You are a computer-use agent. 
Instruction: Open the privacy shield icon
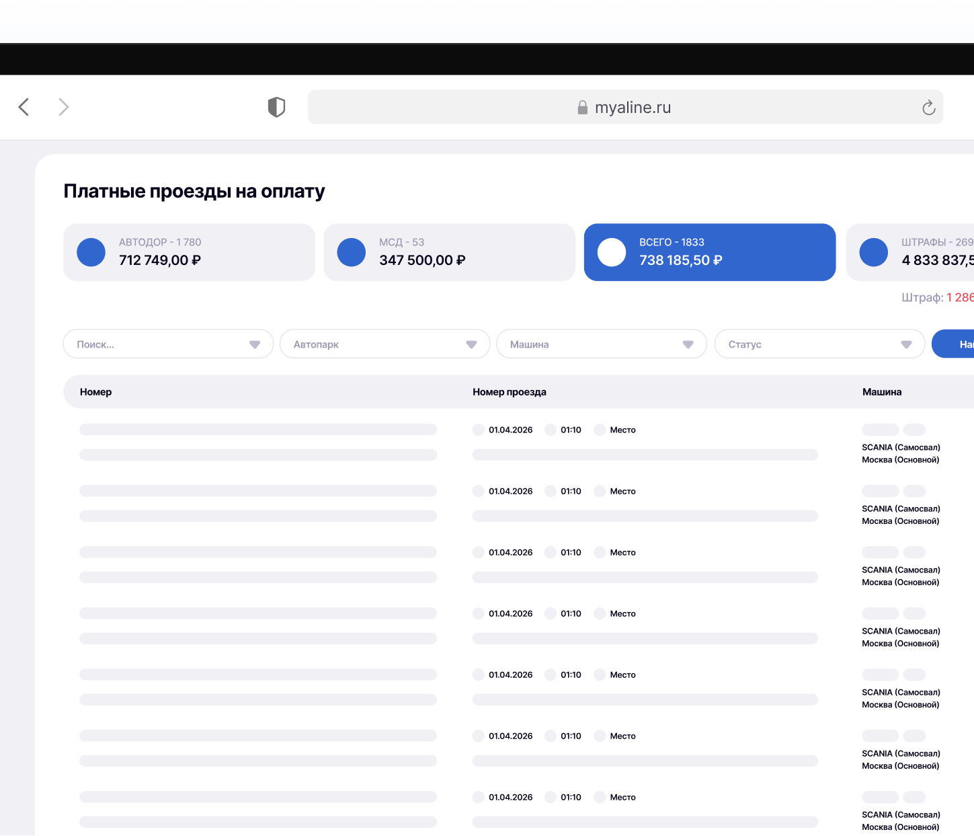[276, 107]
